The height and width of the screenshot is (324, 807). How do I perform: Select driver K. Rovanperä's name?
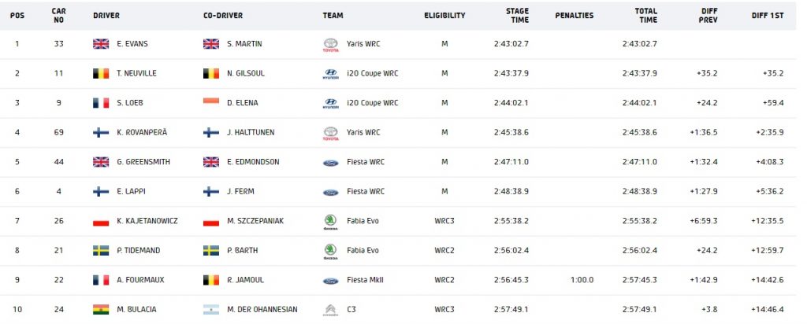(142, 132)
